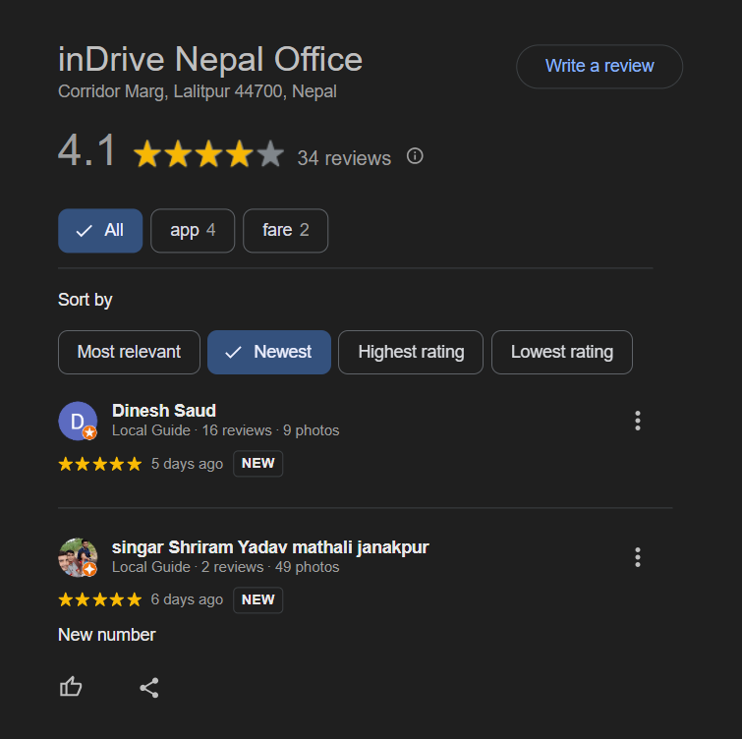
Task: Click the 34 reviews text
Action: (x=344, y=158)
